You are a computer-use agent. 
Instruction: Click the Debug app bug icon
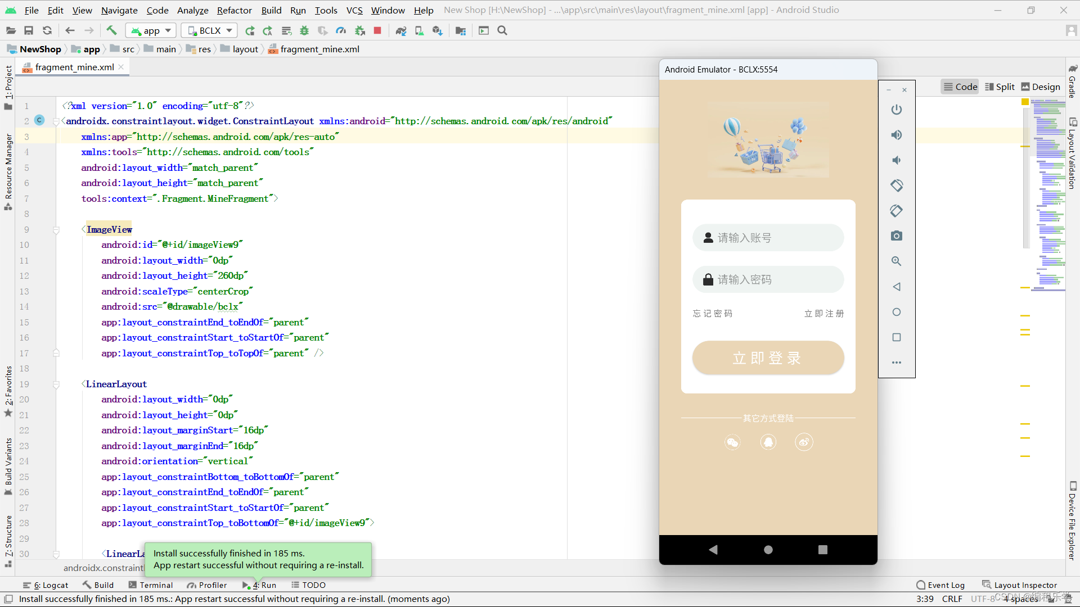(304, 31)
